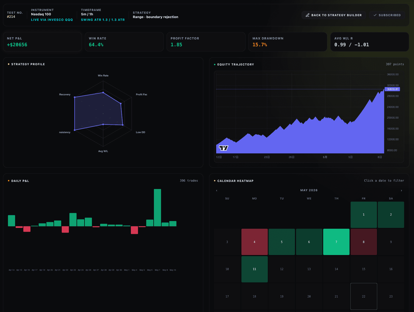The image size is (414, 312).
Task: Click the Net P&L +$20656 card
Action: tap(43, 42)
